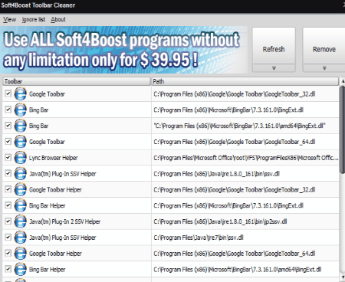This screenshot has width=345, height=282.
Task: Click the Lync Browser Helper row icon
Action: 20,158
